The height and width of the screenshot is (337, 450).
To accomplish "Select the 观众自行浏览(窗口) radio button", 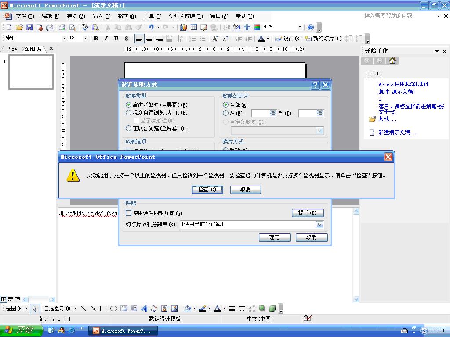I will [x=129, y=113].
